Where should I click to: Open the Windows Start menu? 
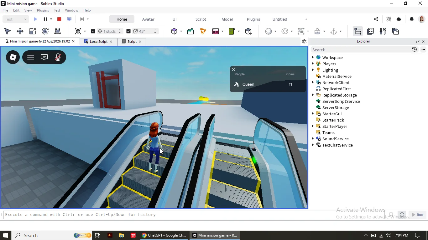click(x=6, y=235)
